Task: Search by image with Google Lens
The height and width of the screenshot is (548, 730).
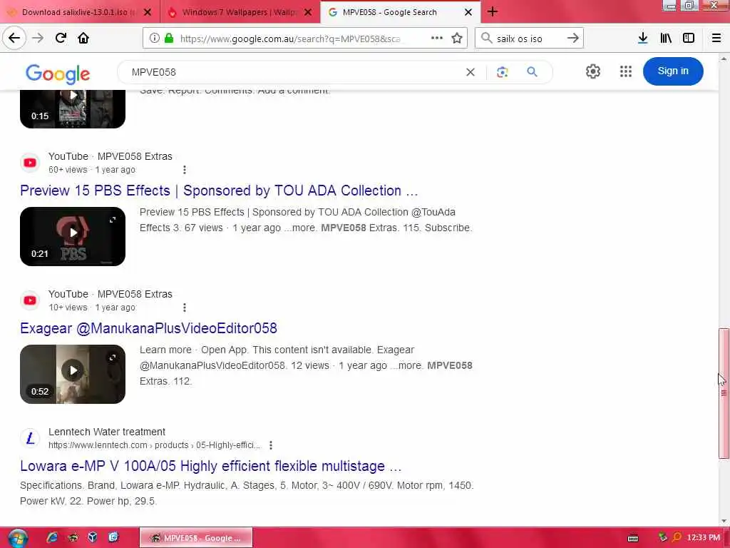Action: coord(502,72)
